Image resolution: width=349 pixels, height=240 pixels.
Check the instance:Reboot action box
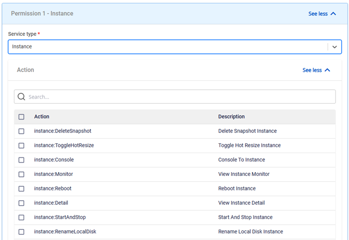point(21,188)
